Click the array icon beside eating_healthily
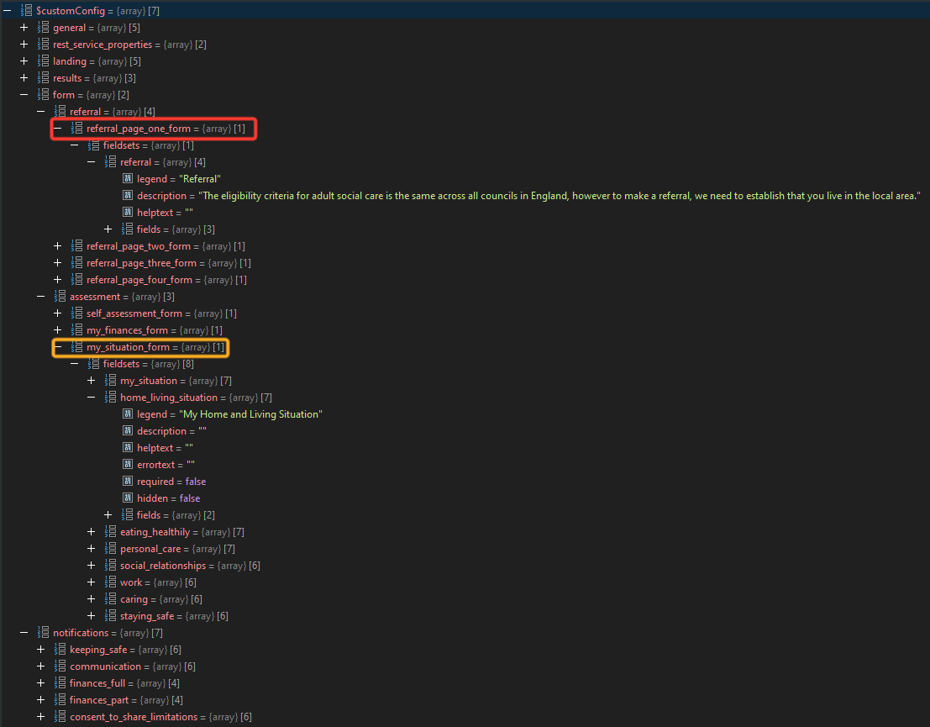This screenshot has height=727, width=930. point(110,532)
